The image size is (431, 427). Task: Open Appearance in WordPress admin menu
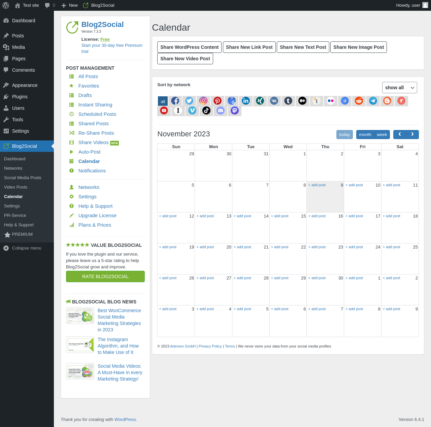[x=27, y=85]
